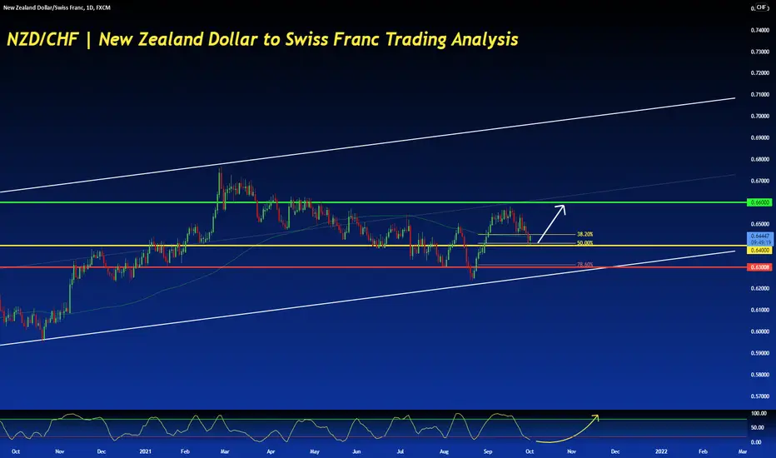
Task: Click the 50.00% Fibonacci level label
Action: coord(585,243)
